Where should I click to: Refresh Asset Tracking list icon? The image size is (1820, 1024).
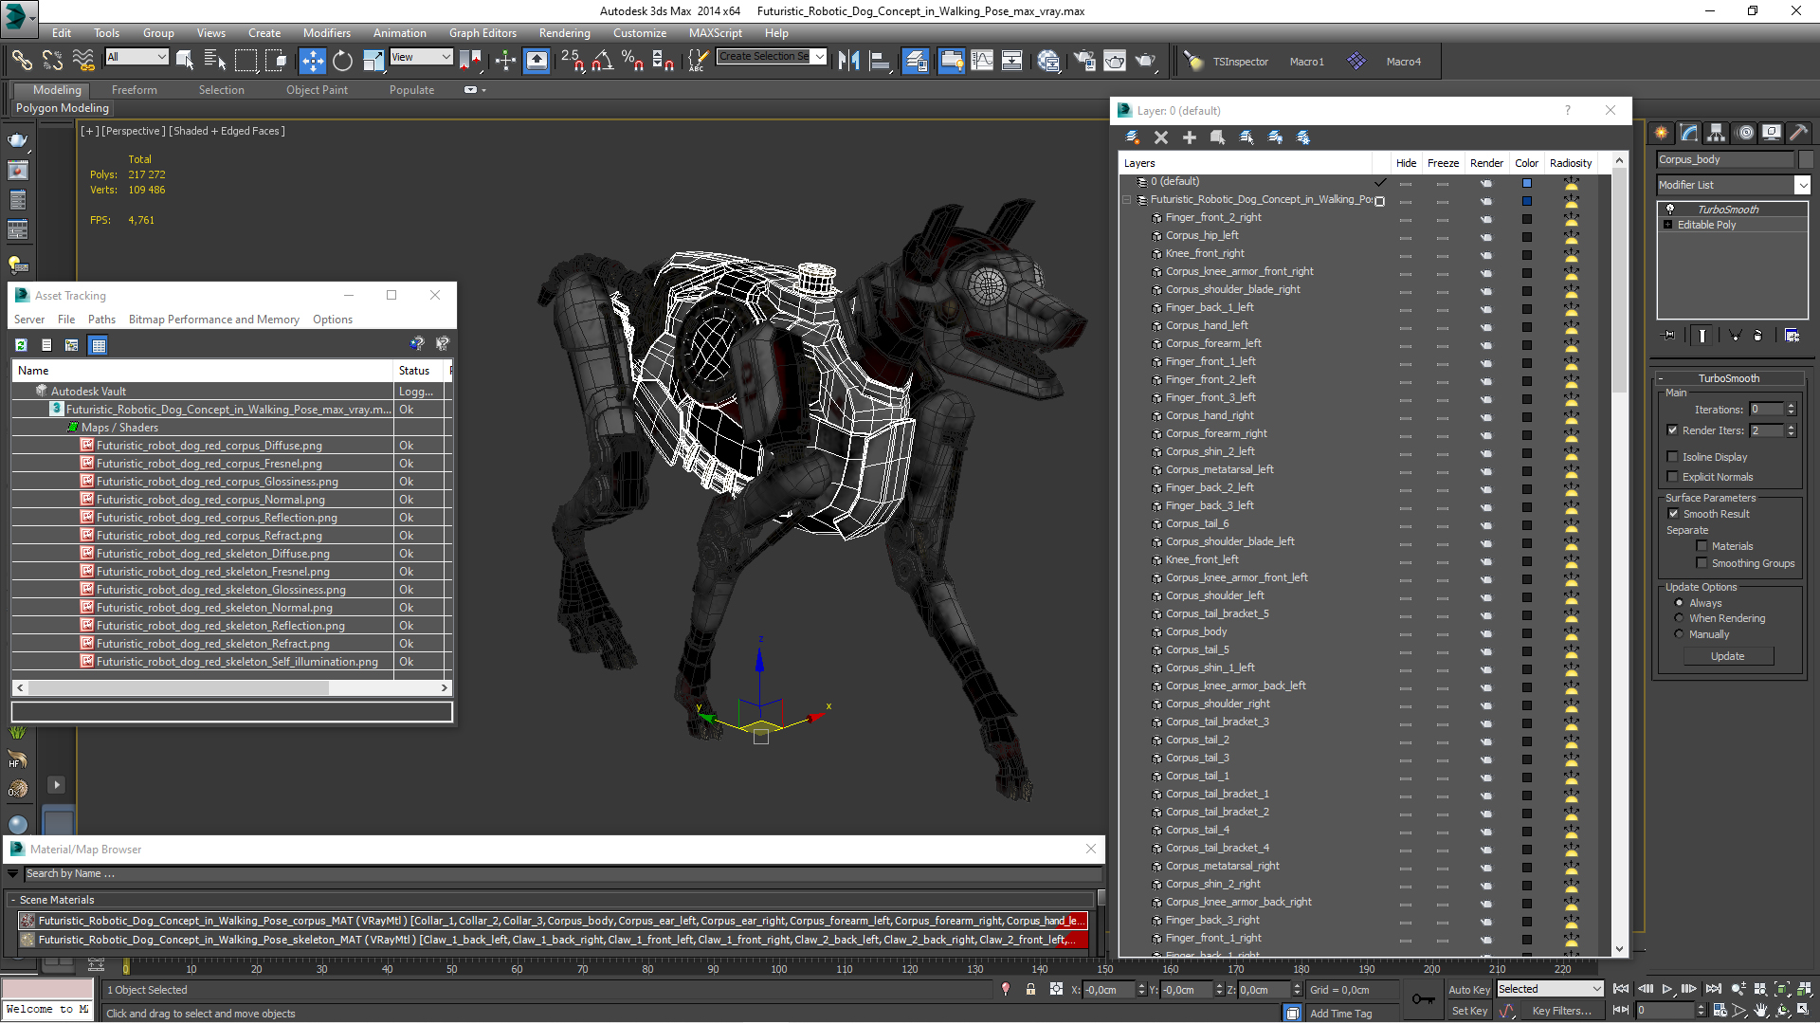click(21, 345)
